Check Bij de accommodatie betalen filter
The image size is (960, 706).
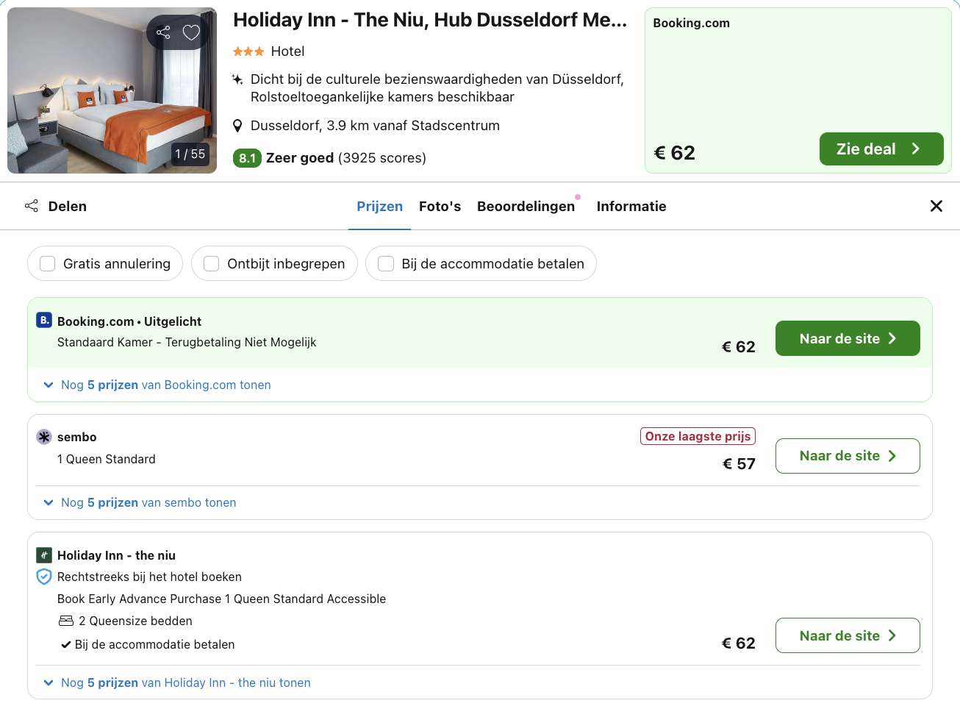pyautogui.click(x=386, y=264)
